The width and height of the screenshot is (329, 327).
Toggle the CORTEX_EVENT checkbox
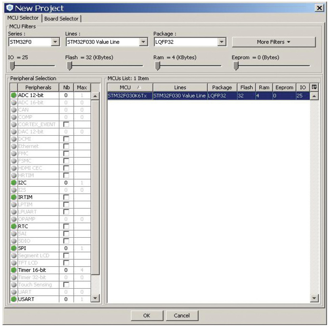pyautogui.click(x=66, y=124)
